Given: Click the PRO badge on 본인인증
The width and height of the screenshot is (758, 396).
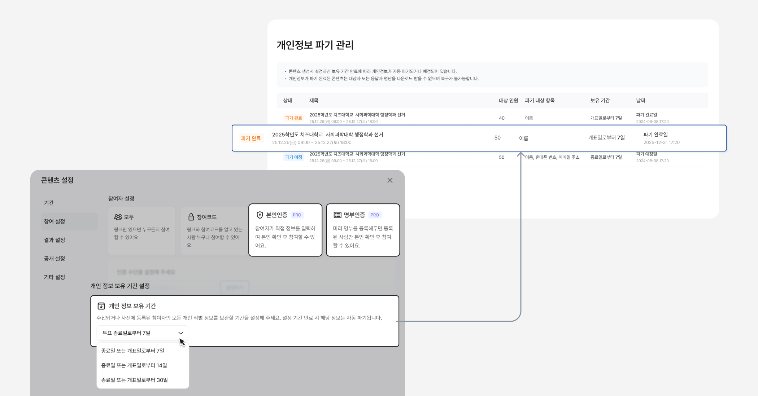Looking at the screenshot, I should [x=297, y=215].
